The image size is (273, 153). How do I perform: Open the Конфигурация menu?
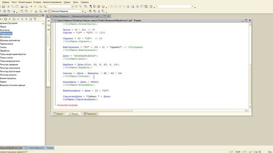click(25, 2)
